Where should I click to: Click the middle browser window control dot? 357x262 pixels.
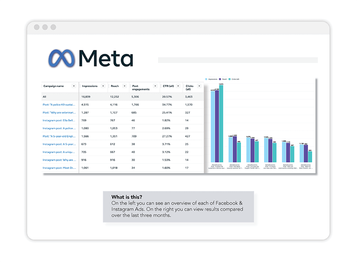[45, 27]
